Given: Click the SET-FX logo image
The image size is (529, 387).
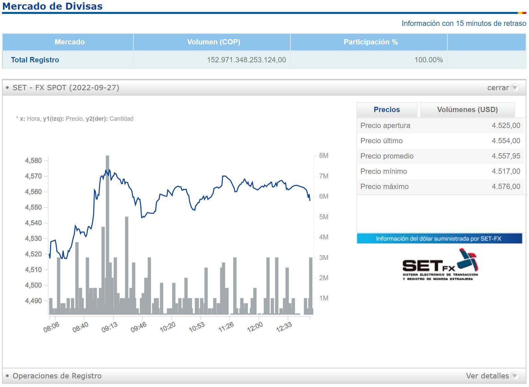Looking at the screenshot, I should (440, 265).
